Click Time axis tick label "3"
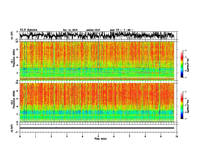The width and height of the screenshot is (199, 153). click(67, 136)
